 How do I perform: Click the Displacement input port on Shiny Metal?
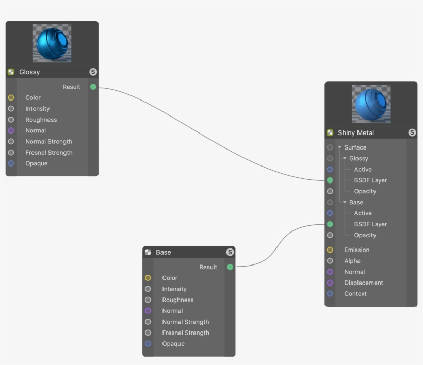[x=330, y=283]
